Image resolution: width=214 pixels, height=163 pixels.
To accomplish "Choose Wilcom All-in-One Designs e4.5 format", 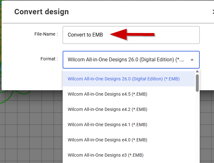I will click(107, 94).
